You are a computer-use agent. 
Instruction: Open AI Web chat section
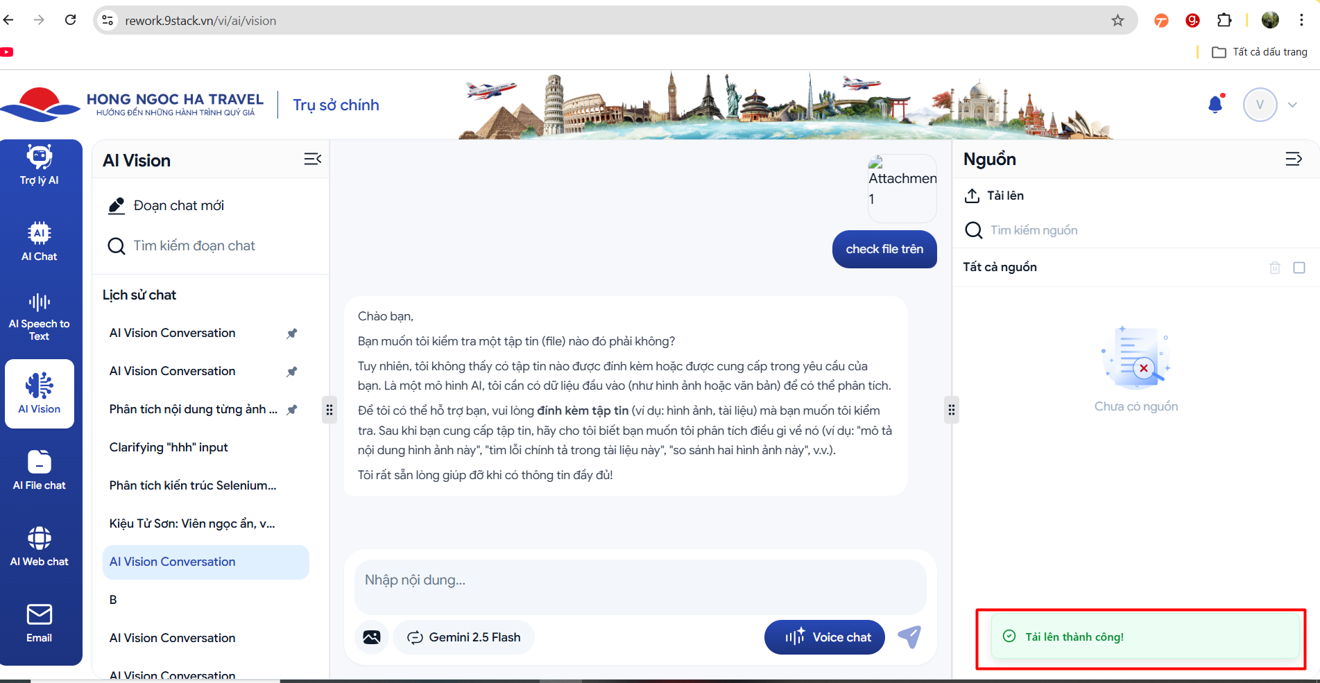(40, 546)
